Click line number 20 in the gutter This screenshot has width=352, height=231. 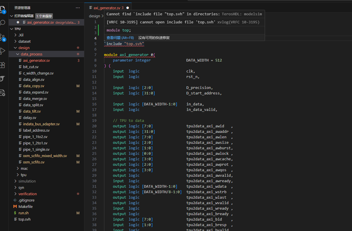pyautogui.click(x=94, y=126)
